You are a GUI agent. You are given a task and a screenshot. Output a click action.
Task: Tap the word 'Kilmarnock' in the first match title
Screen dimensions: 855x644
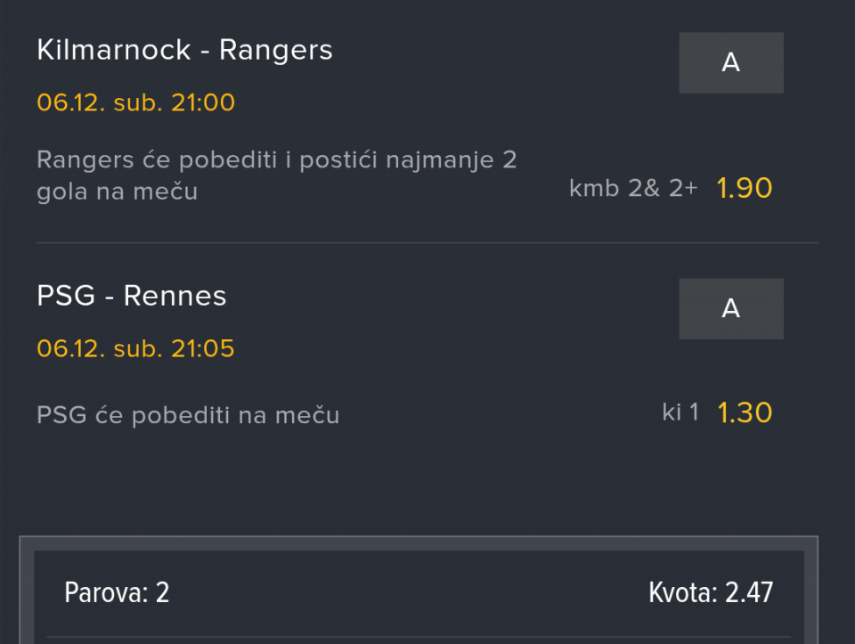(114, 50)
